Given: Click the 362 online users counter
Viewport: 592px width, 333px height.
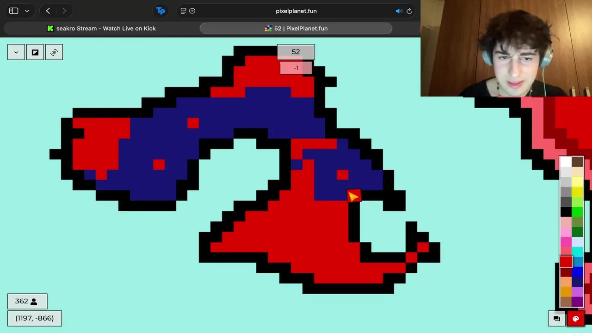Looking at the screenshot, I should coord(27,302).
